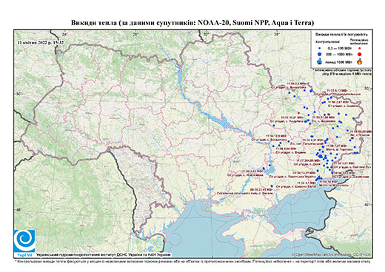Click the large blue circle legend symbol
The height and width of the screenshot is (272, 385).
[320, 54]
